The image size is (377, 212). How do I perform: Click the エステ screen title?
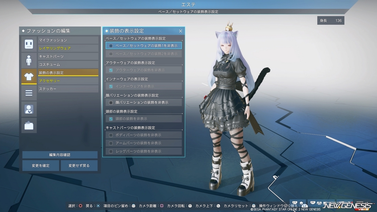point(188,4)
